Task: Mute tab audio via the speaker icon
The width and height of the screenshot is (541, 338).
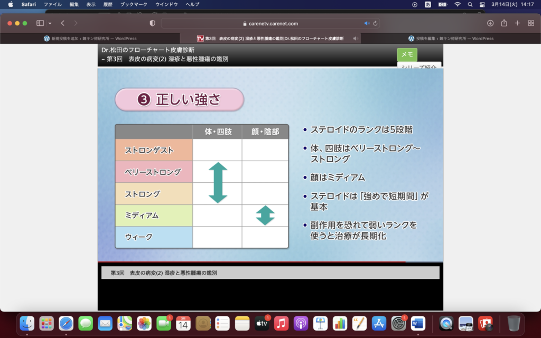Action: click(x=368, y=23)
